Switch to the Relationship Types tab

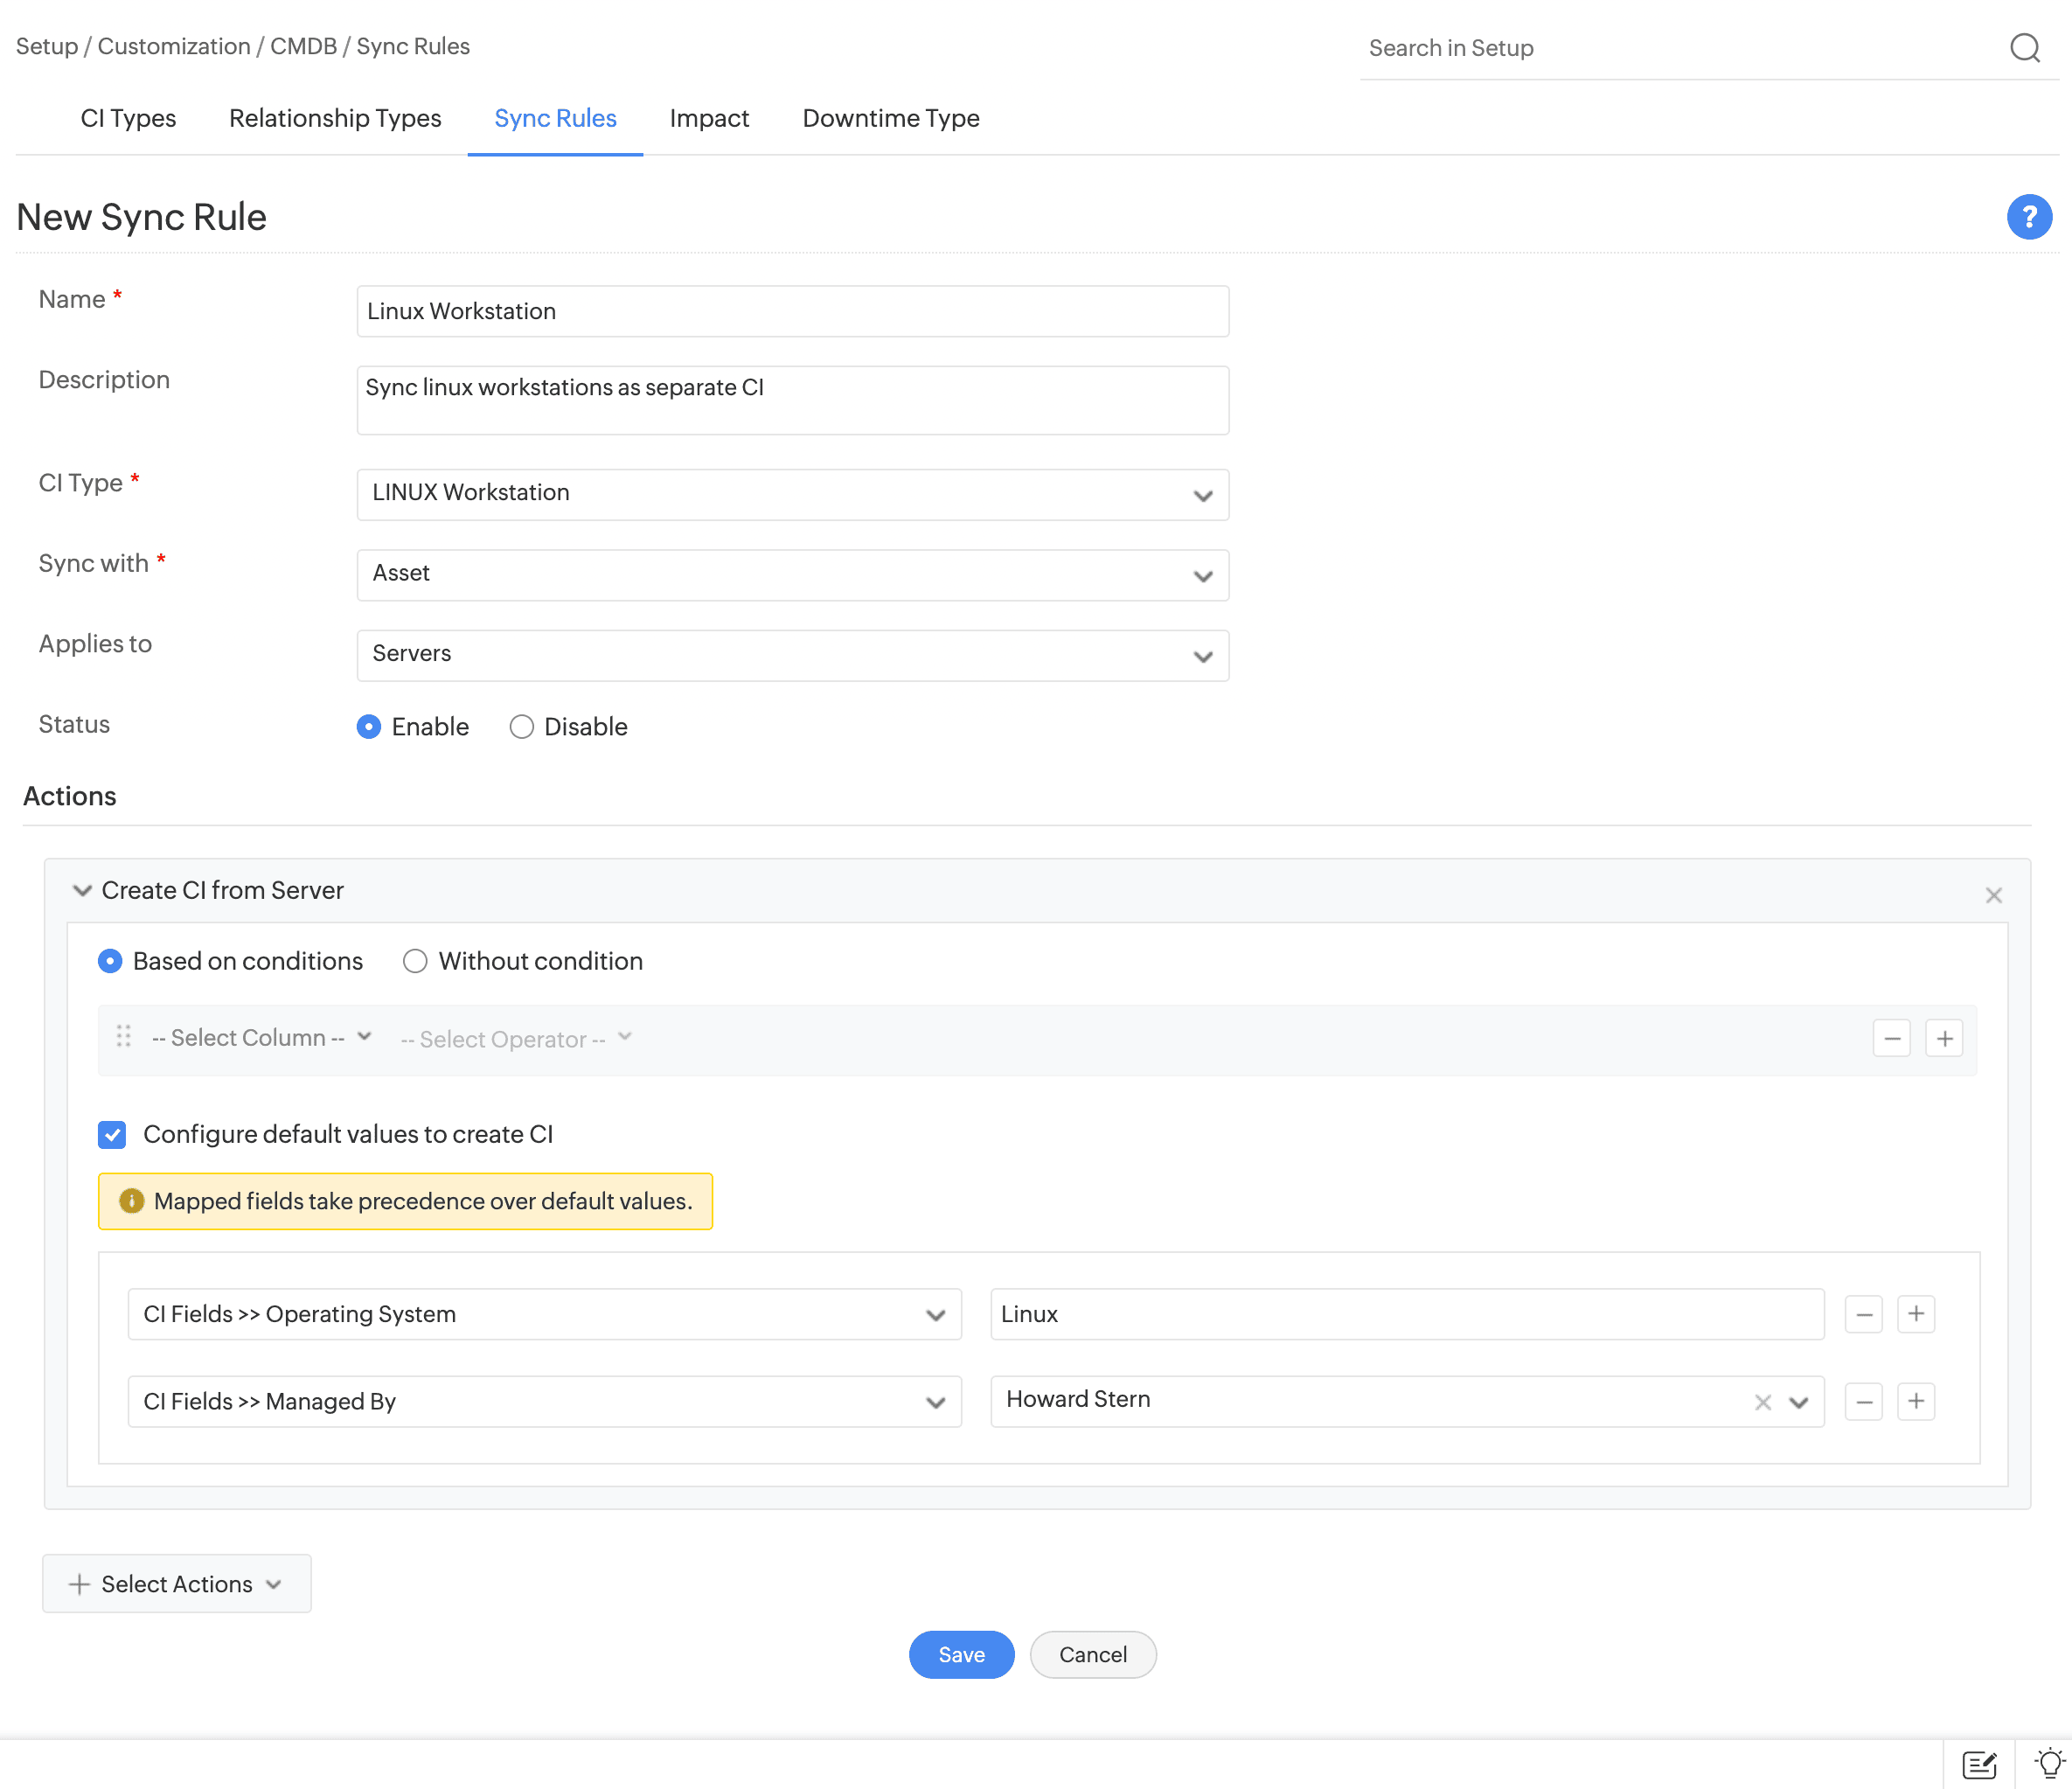point(335,118)
